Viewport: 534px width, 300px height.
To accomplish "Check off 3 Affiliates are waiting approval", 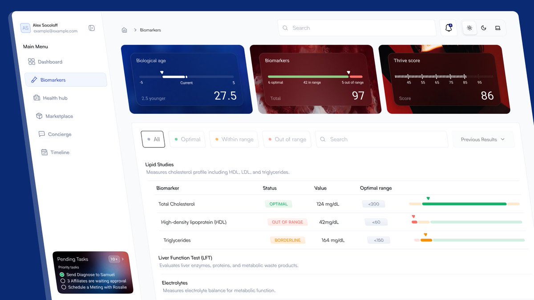I will click(x=63, y=281).
